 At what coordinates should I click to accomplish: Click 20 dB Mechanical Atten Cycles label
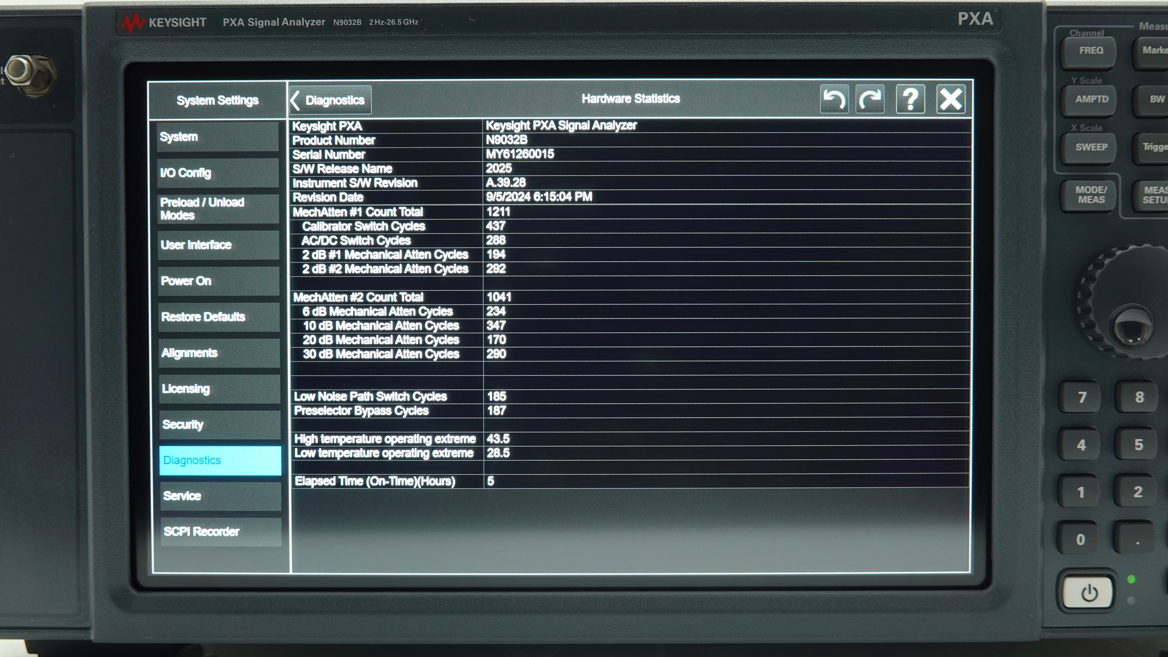click(380, 340)
